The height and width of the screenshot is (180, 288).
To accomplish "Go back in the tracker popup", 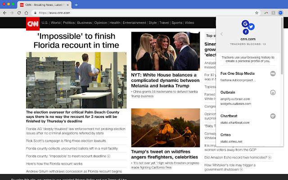I will (221, 34).
